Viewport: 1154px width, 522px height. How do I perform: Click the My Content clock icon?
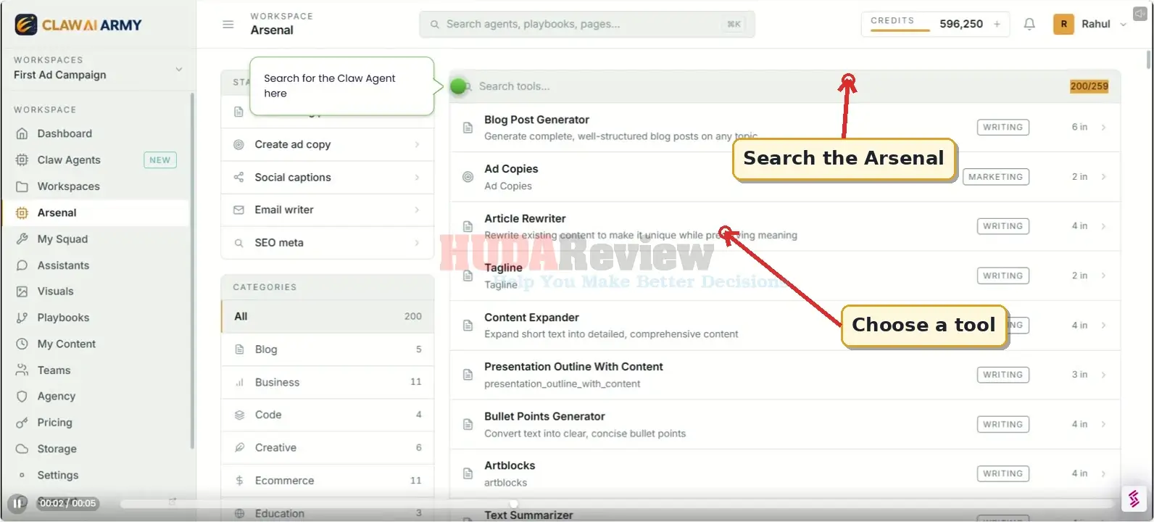tap(22, 344)
